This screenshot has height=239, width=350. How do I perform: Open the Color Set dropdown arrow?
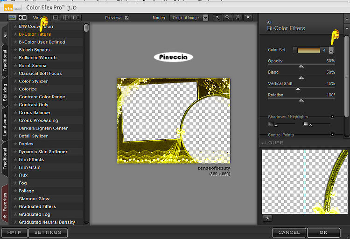331,50
